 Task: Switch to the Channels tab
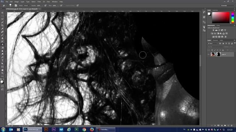215,40
